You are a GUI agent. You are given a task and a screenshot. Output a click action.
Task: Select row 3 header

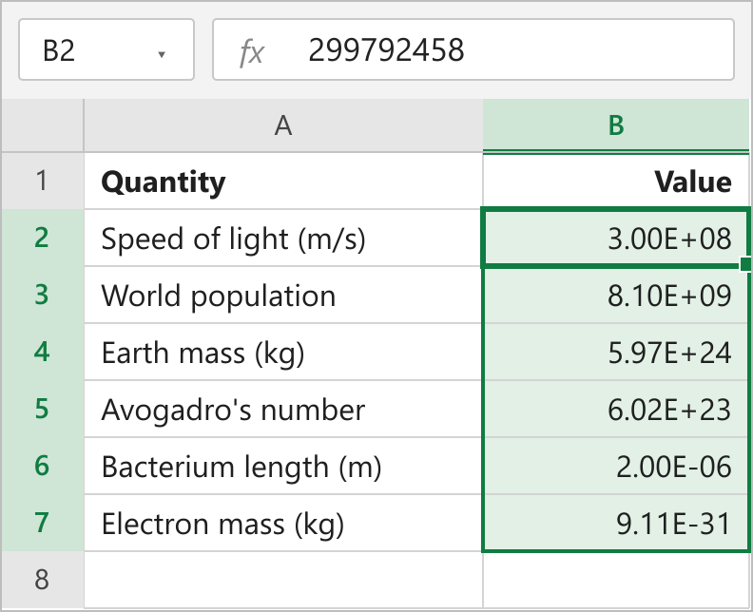[x=42, y=295]
